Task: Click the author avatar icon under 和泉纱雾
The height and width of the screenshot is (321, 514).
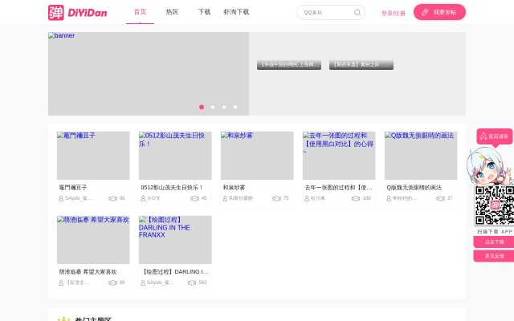Action: click(224, 198)
